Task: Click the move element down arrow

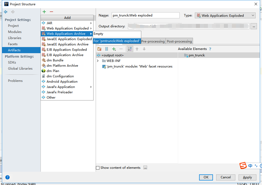Action: [144, 49]
